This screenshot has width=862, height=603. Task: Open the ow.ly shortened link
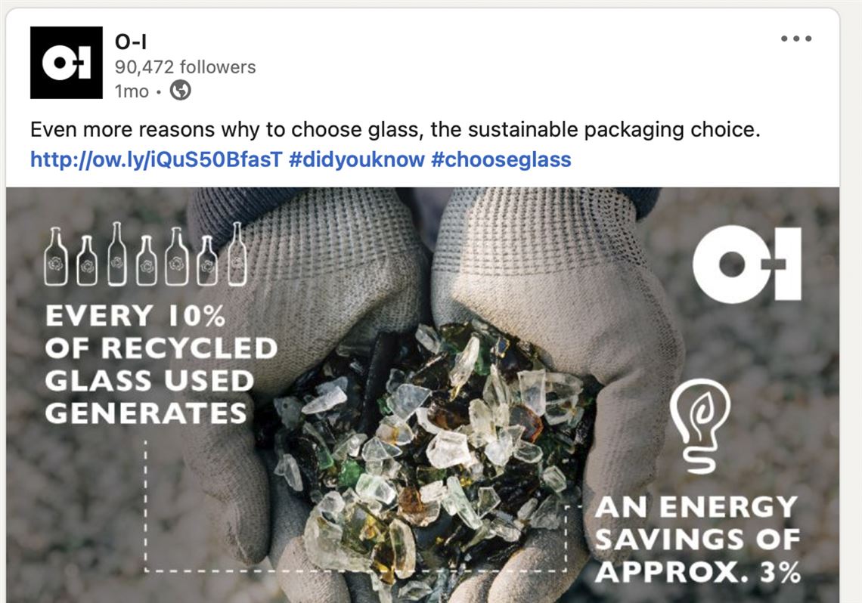tap(157, 160)
